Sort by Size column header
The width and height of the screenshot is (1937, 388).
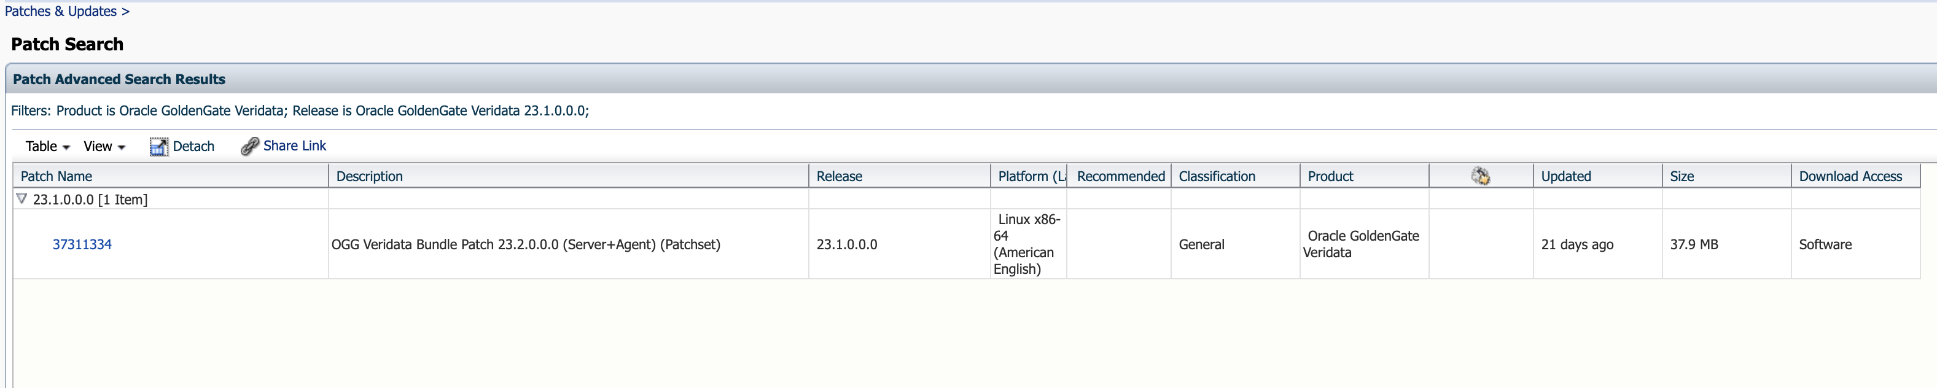(x=1682, y=176)
